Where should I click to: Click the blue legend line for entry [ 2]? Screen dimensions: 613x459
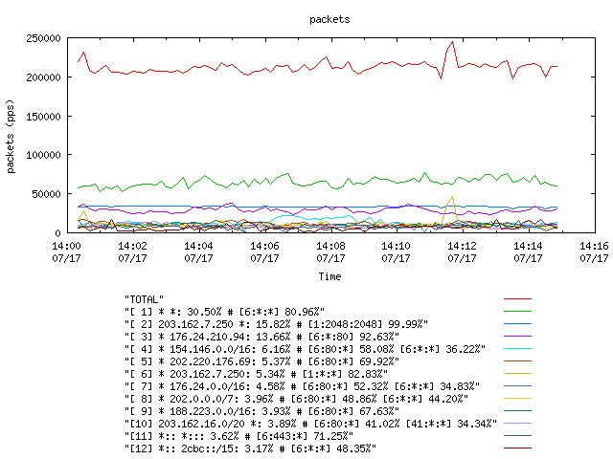pyautogui.click(x=517, y=324)
